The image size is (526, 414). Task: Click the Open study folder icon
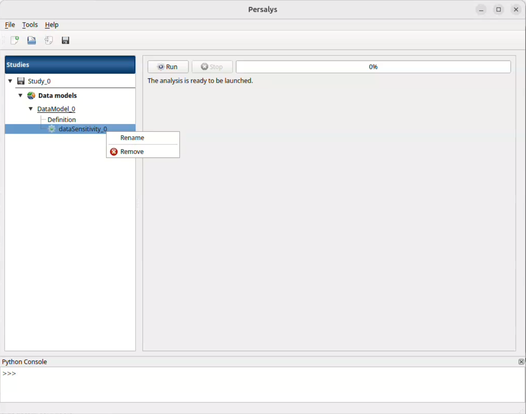(32, 40)
